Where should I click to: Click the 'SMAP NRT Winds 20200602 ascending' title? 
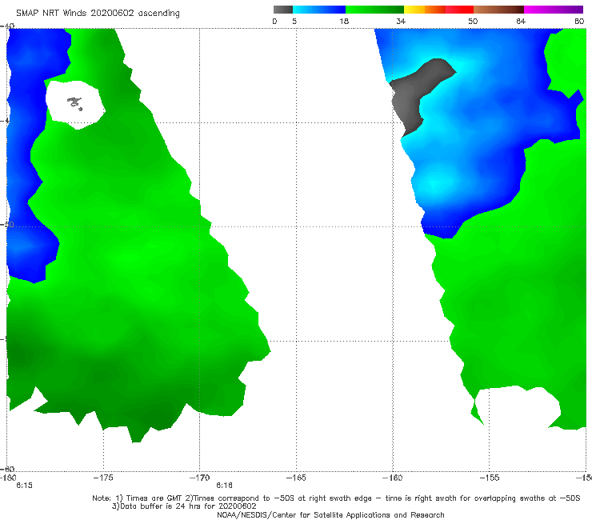coord(98,13)
